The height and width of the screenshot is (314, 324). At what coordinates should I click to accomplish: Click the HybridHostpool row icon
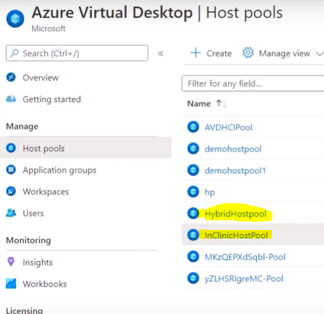[193, 213]
